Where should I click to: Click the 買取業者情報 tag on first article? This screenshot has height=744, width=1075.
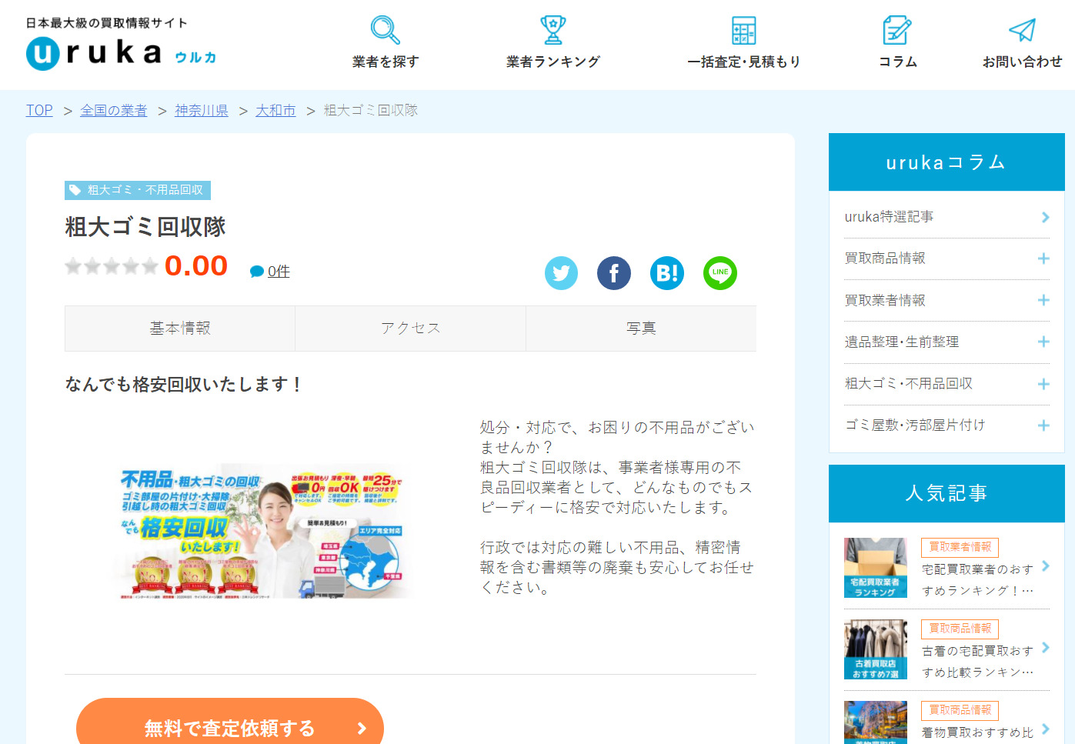point(960,547)
